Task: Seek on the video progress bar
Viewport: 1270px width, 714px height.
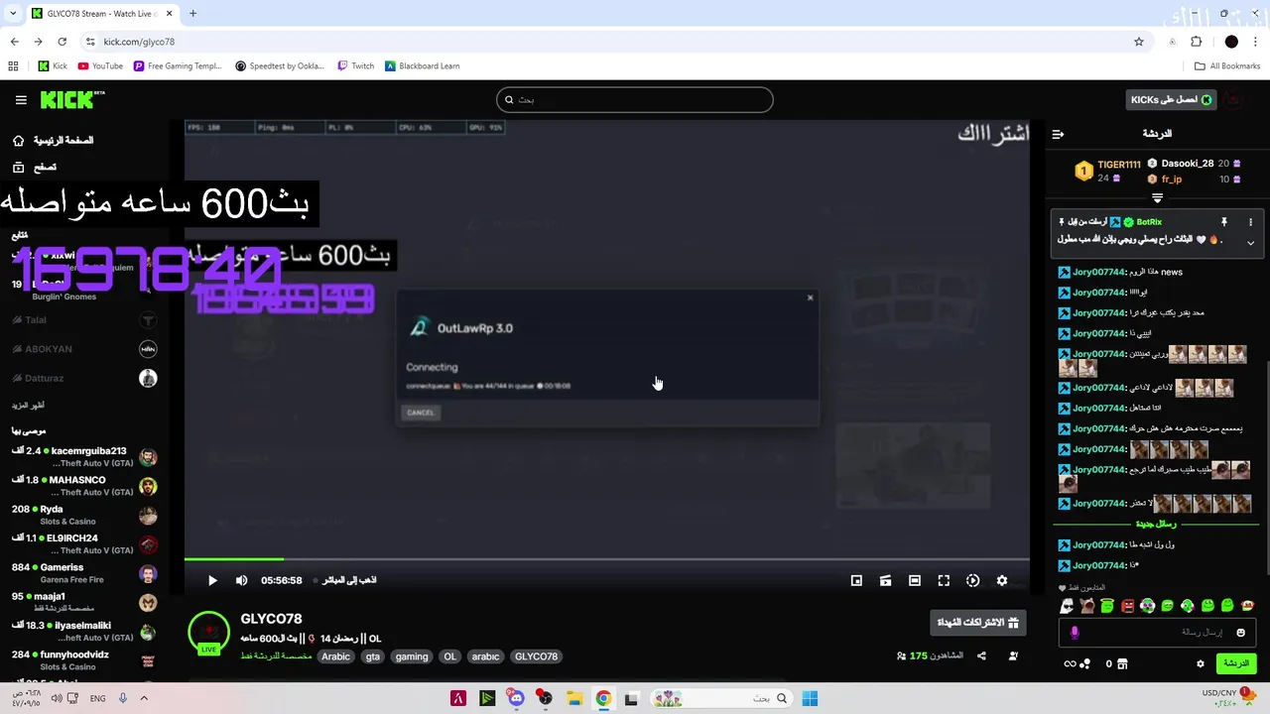Action: [606, 559]
